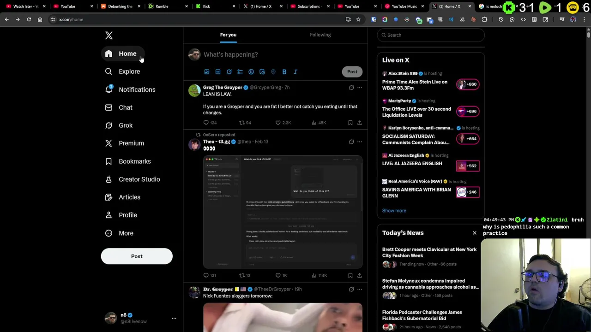Click Show more under Live on X
The height and width of the screenshot is (332, 591).
[394, 211]
